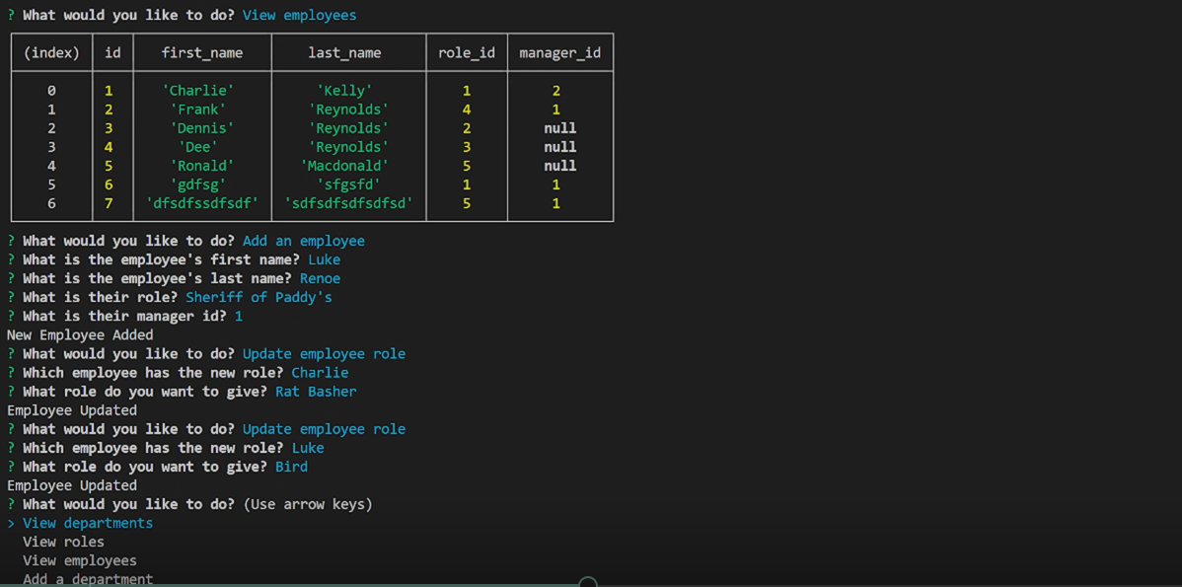The width and height of the screenshot is (1182, 587).
Task: Click 'Reynolds' in Frank's row
Action: [348, 110]
